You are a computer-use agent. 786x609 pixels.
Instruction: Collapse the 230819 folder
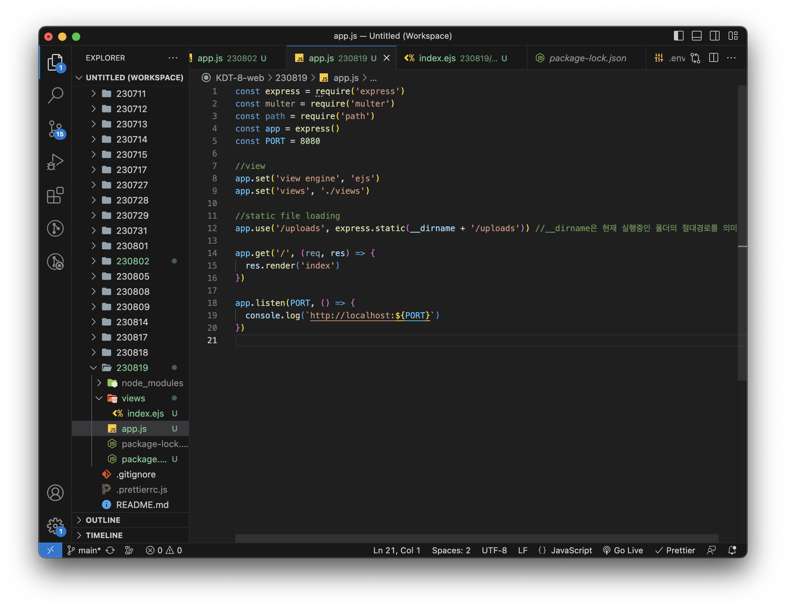pos(130,367)
